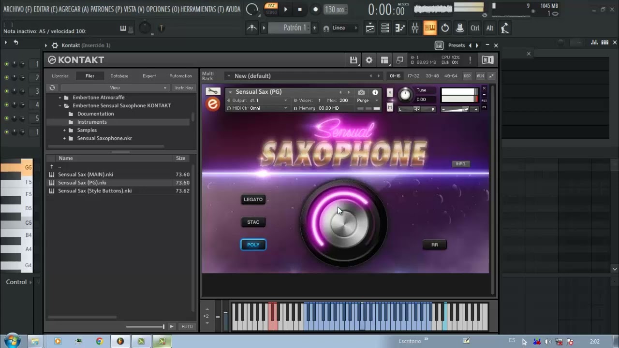The width and height of the screenshot is (619, 348).
Task: Toggle POLY mode button
Action: (253, 245)
